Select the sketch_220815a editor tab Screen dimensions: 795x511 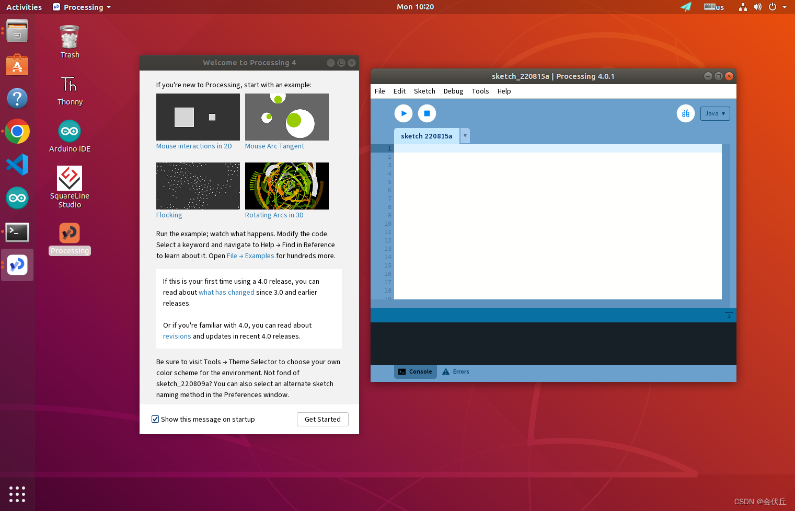(427, 136)
